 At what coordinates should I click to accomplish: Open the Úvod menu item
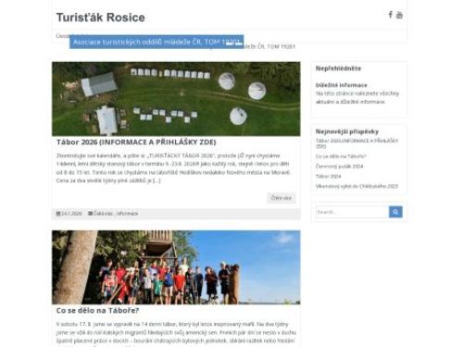[62, 36]
